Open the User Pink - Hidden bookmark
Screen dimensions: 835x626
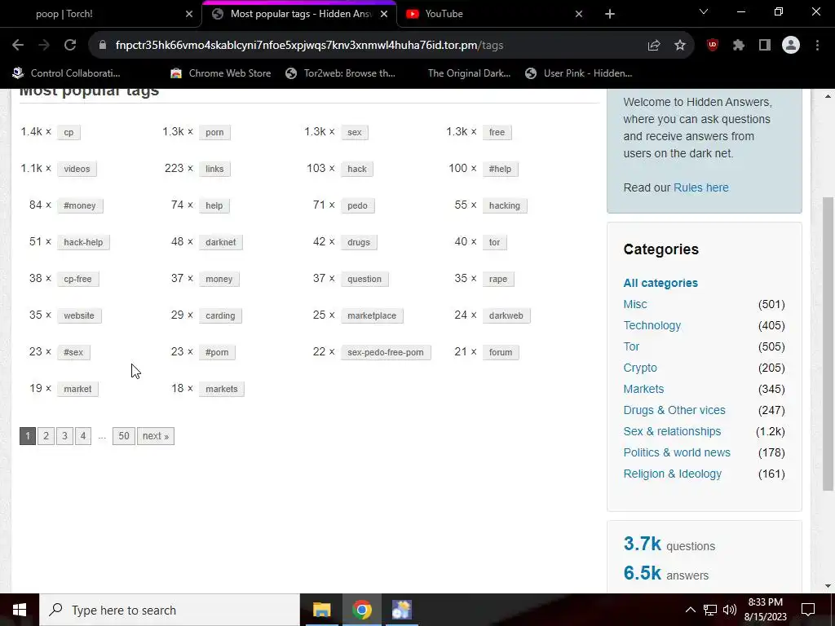579,73
